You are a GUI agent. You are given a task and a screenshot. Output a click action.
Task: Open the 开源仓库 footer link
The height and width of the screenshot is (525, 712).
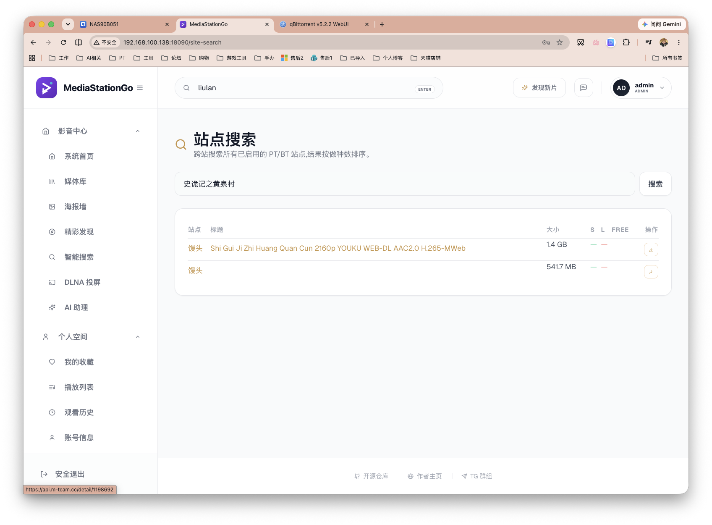pos(372,476)
